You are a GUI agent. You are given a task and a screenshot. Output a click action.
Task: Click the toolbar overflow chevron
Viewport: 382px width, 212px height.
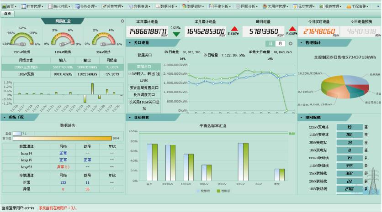coord(377,6)
